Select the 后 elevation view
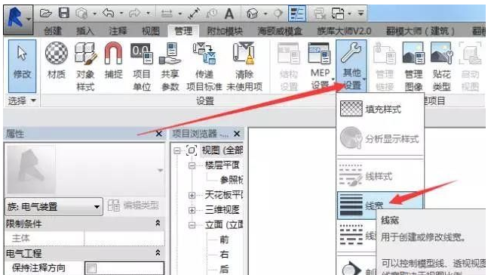This screenshot has height=275, width=488. [224, 269]
